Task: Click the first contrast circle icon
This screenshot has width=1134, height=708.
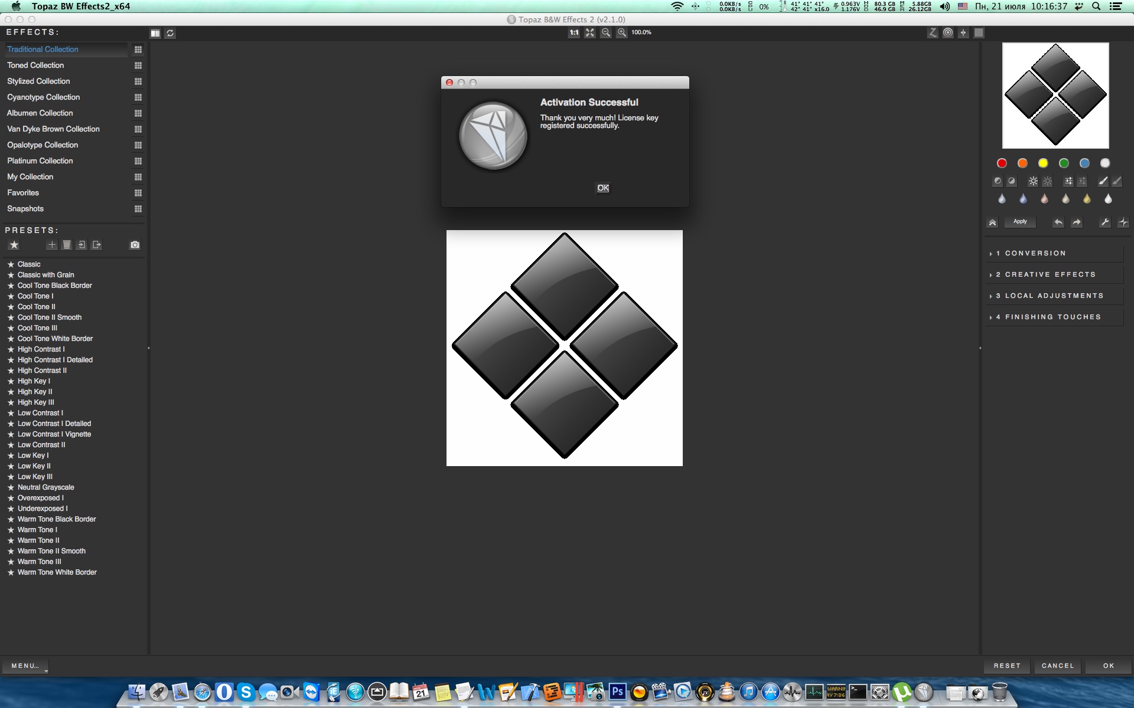Action: tap(998, 181)
